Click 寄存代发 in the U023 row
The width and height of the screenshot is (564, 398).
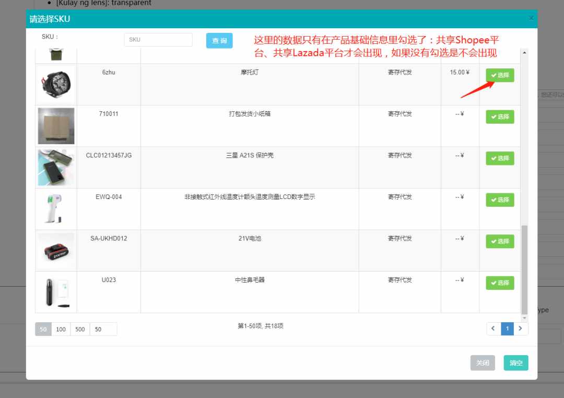pyautogui.click(x=399, y=280)
